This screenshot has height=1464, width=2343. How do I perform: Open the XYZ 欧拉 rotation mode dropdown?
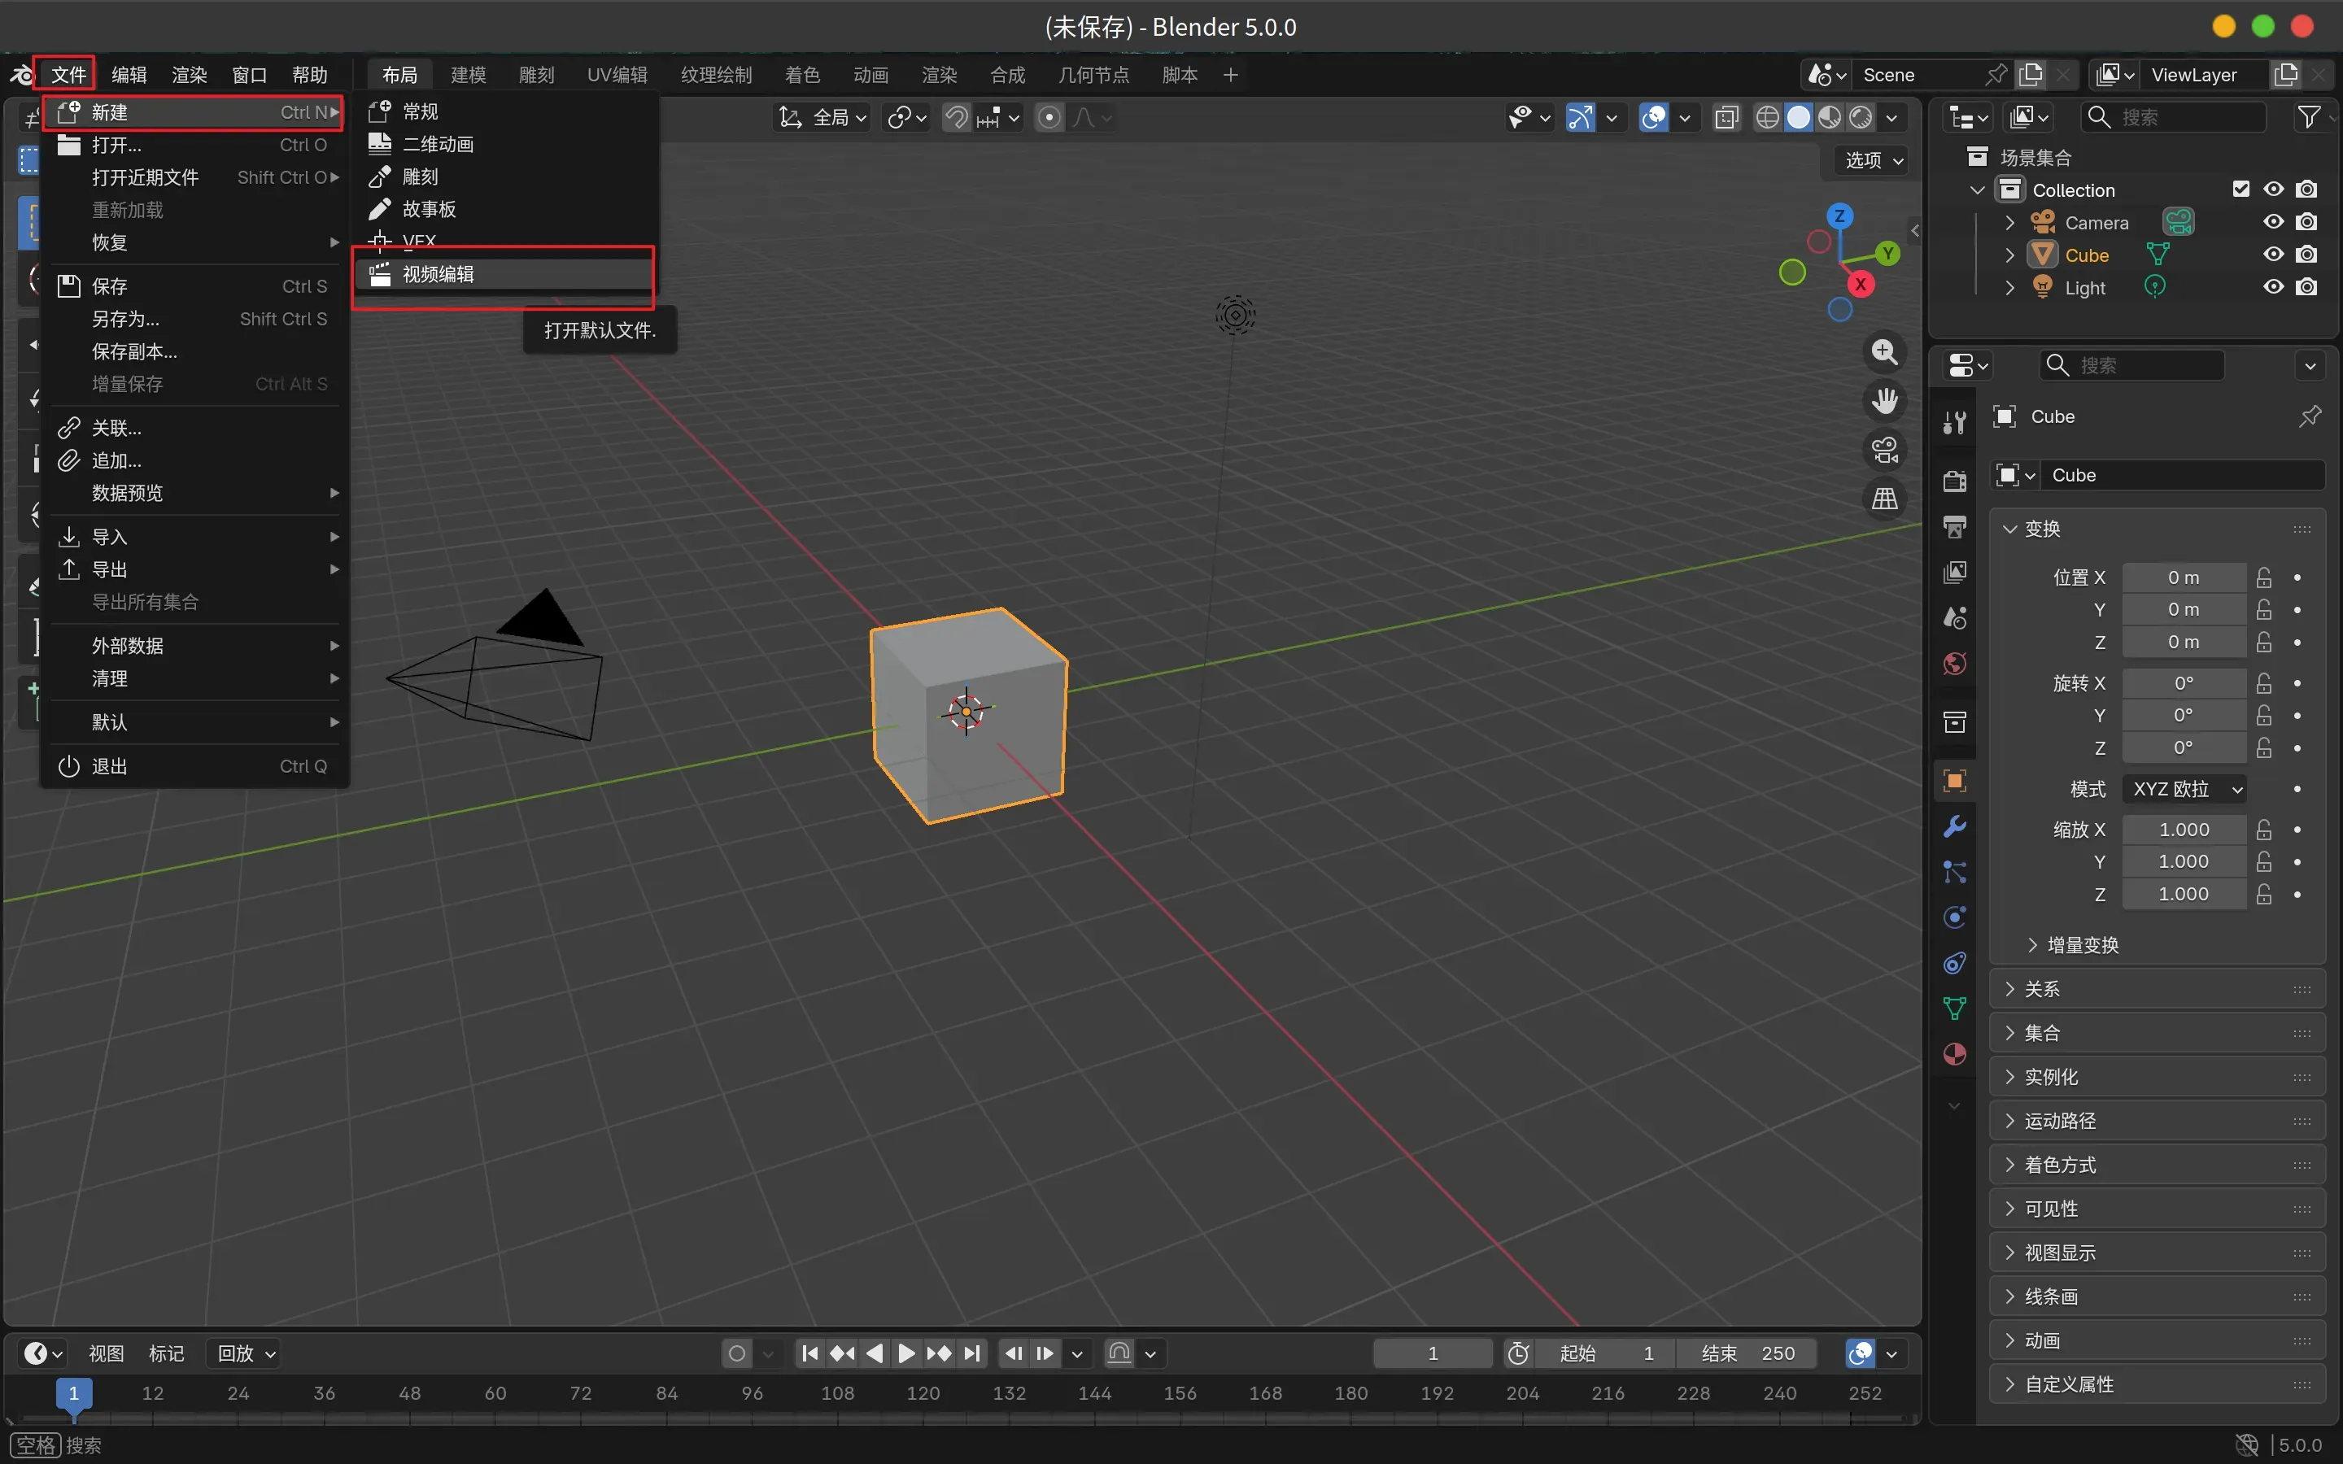(2185, 789)
